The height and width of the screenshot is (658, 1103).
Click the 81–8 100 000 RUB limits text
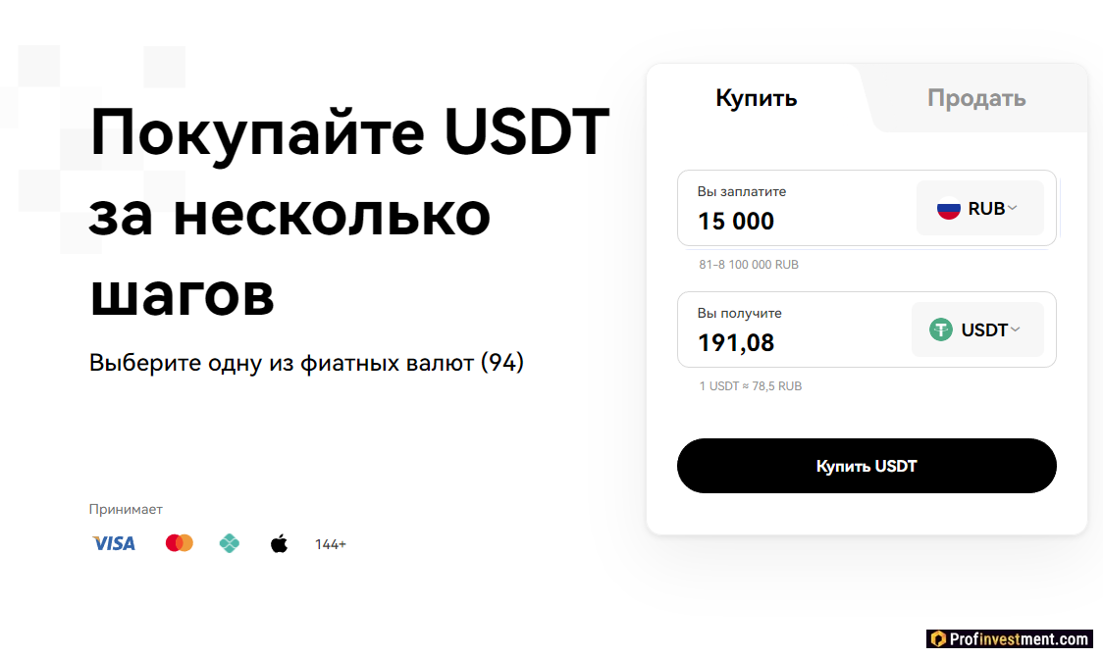coord(747,264)
